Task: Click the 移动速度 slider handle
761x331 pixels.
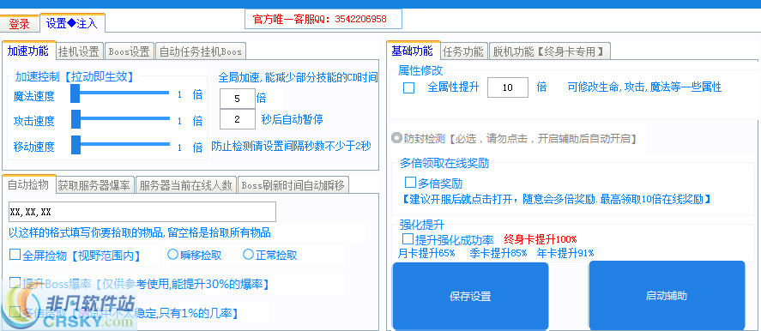Action: pos(75,145)
